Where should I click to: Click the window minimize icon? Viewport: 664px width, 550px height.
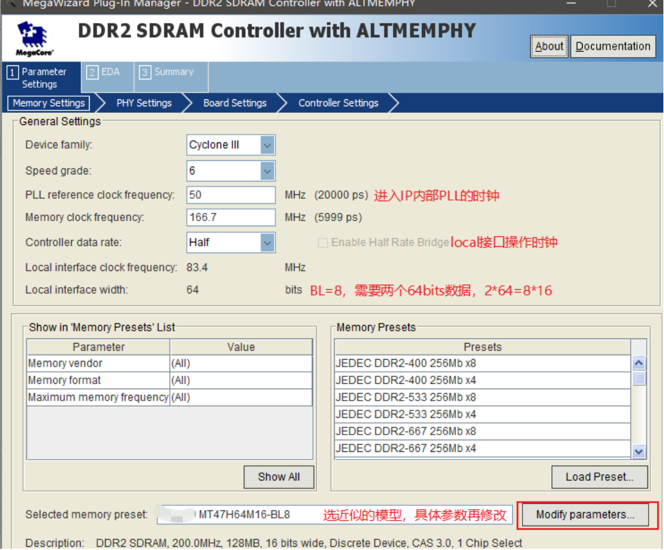[x=570, y=5]
